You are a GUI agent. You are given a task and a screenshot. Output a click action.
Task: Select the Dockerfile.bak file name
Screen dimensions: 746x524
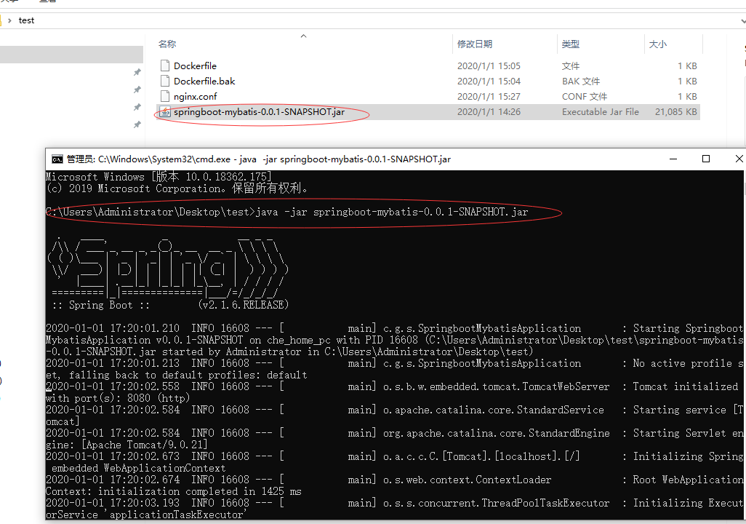coord(204,81)
